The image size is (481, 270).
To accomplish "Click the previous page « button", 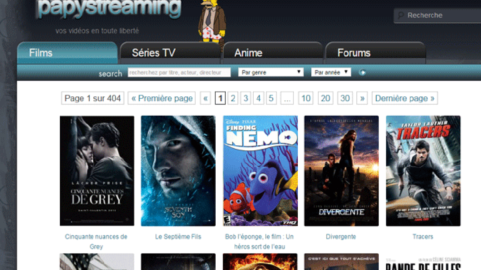I will [x=206, y=98].
